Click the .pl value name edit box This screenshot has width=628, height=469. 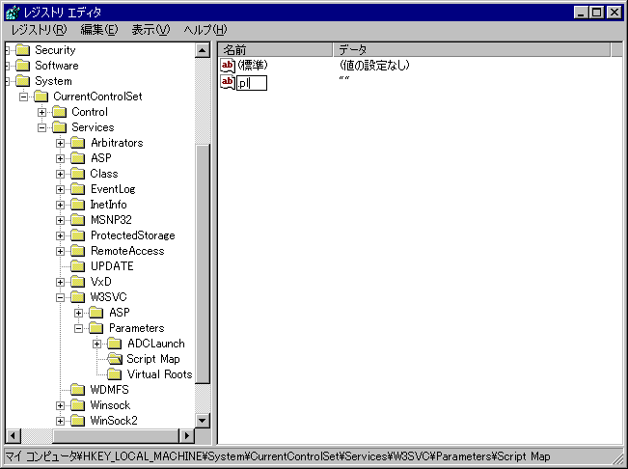pos(252,83)
